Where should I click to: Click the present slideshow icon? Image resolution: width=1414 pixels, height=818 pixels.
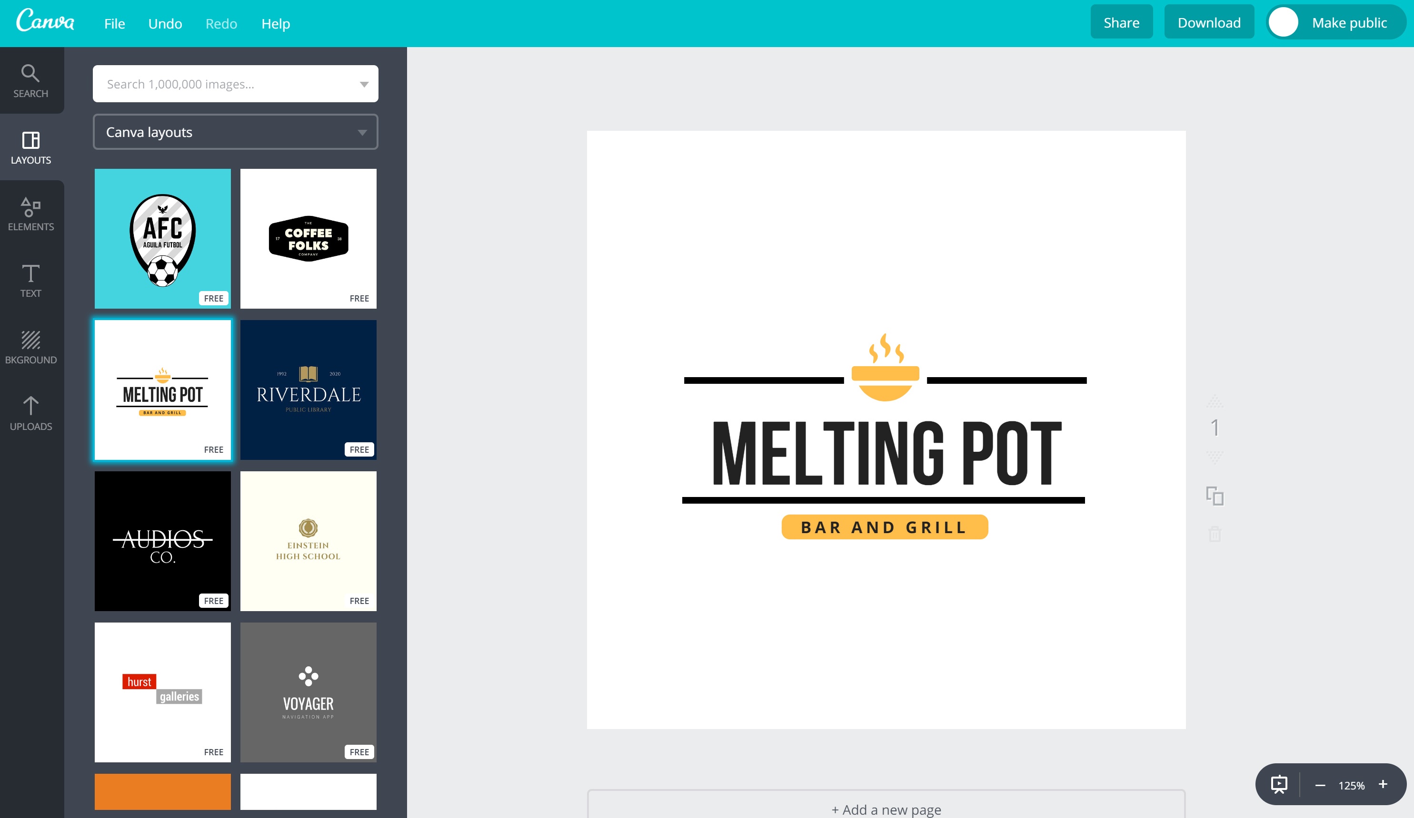pyautogui.click(x=1281, y=784)
